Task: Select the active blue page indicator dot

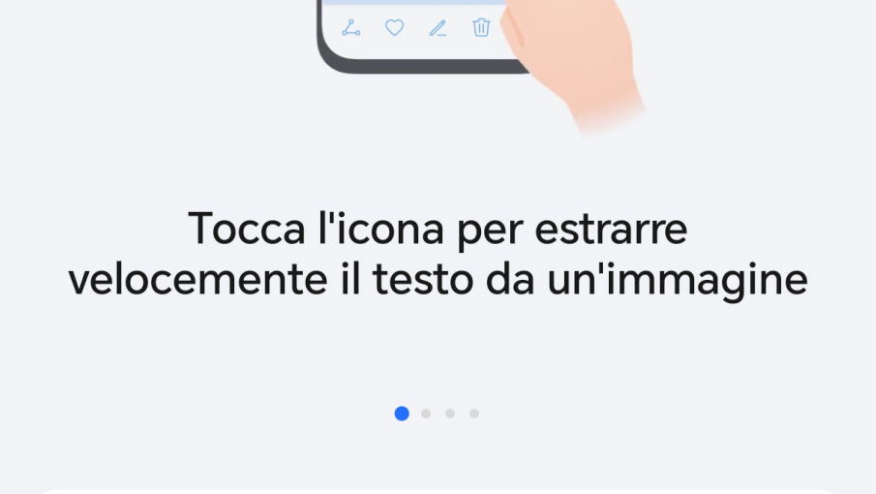Action: [402, 414]
